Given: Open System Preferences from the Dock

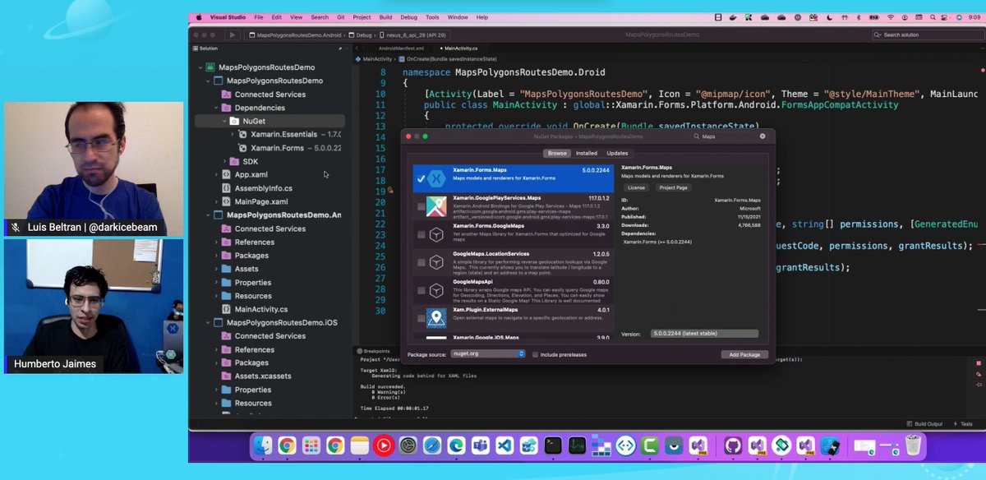Looking at the screenshot, I should [x=408, y=445].
